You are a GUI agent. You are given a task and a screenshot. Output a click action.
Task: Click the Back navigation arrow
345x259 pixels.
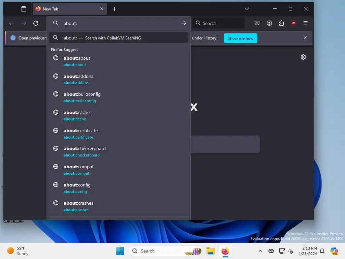click(11, 23)
